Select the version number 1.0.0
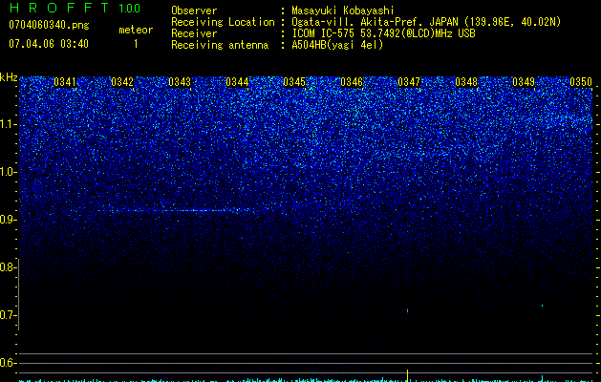This screenshot has width=601, height=382. (x=130, y=9)
